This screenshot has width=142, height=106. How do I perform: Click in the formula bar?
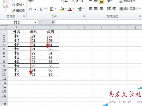click(x=99, y=22)
